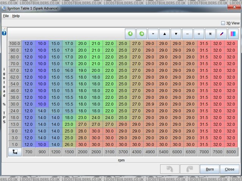Image resolution: width=242 pixels, height=181 pixels.
Task: Click the black down triangle decrement button
Action: click(176, 34)
